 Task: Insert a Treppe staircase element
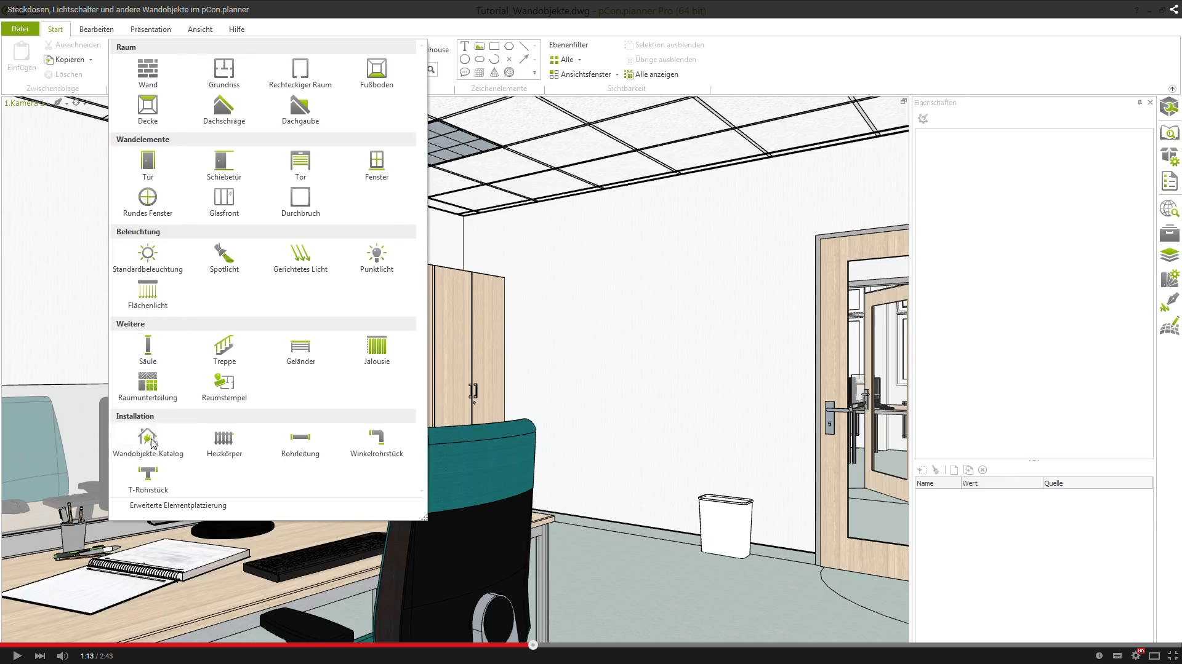pyautogui.click(x=224, y=346)
